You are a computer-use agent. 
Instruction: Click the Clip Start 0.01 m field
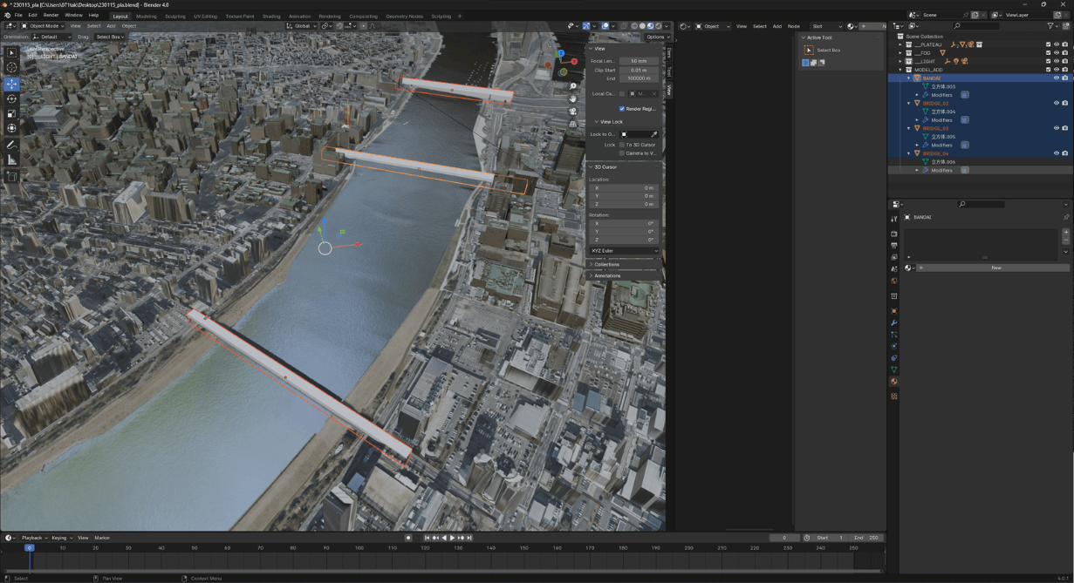point(639,70)
